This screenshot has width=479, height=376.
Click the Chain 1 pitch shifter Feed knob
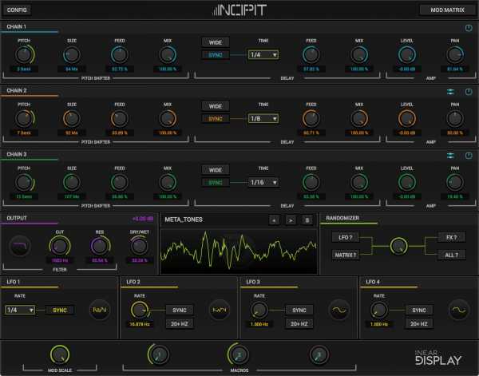click(x=120, y=54)
